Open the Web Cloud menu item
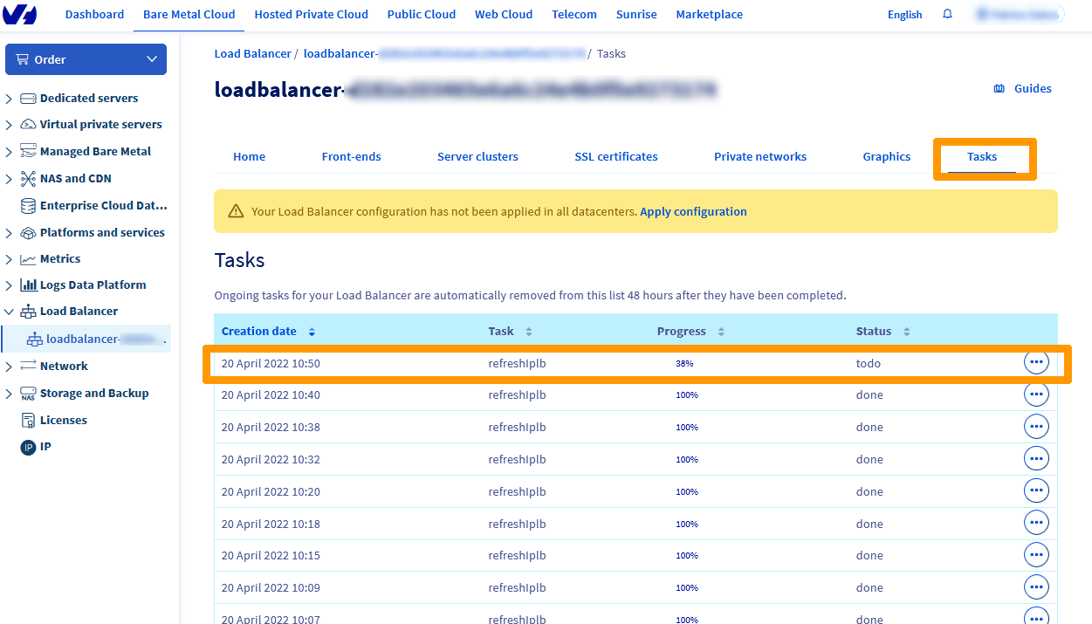The width and height of the screenshot is (1092, 624). pyautogui.click(x=504, y=14)
